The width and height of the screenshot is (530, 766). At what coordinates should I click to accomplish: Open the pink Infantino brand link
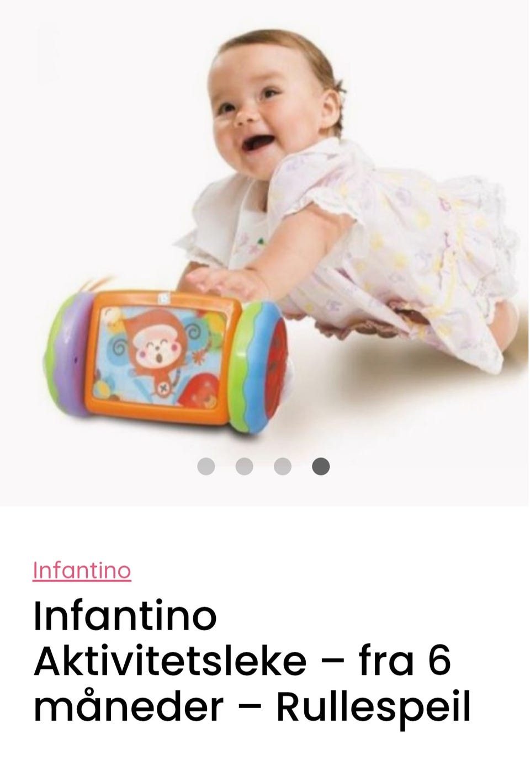click(x=82, y=570)
